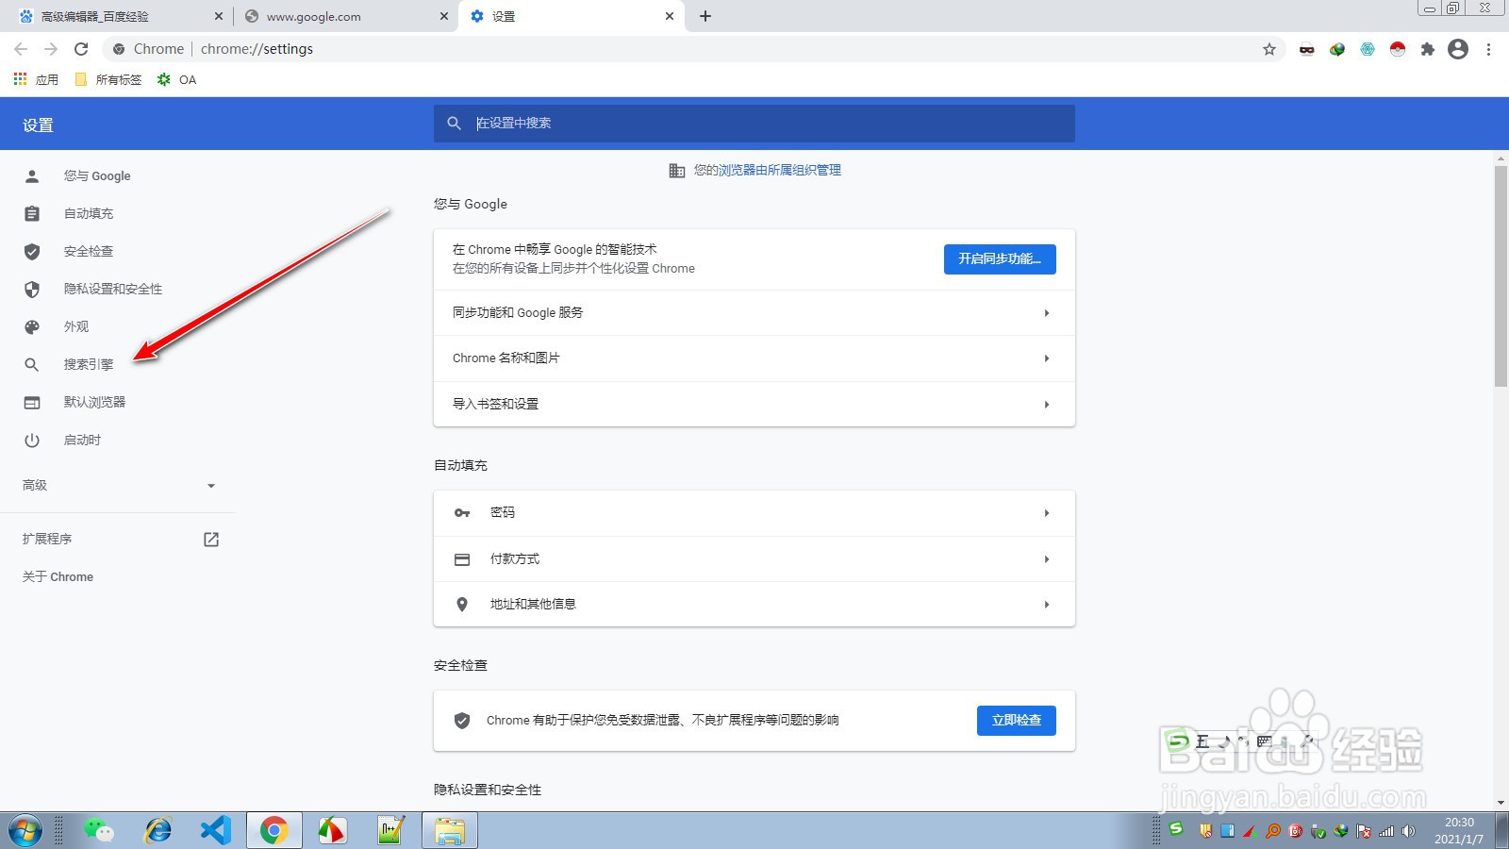Click the network signal strength indicator
This screenshot has height=849, width=1509.
point(1385,832)
